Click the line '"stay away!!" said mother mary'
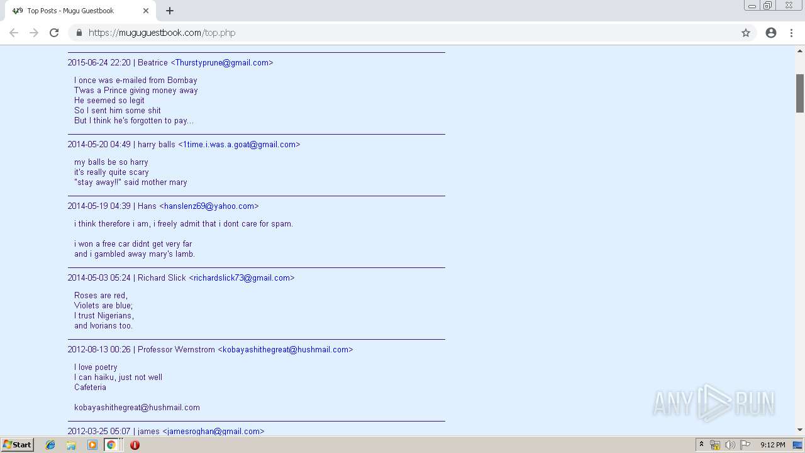The image size is (805, 453). (x=131, y=182)
